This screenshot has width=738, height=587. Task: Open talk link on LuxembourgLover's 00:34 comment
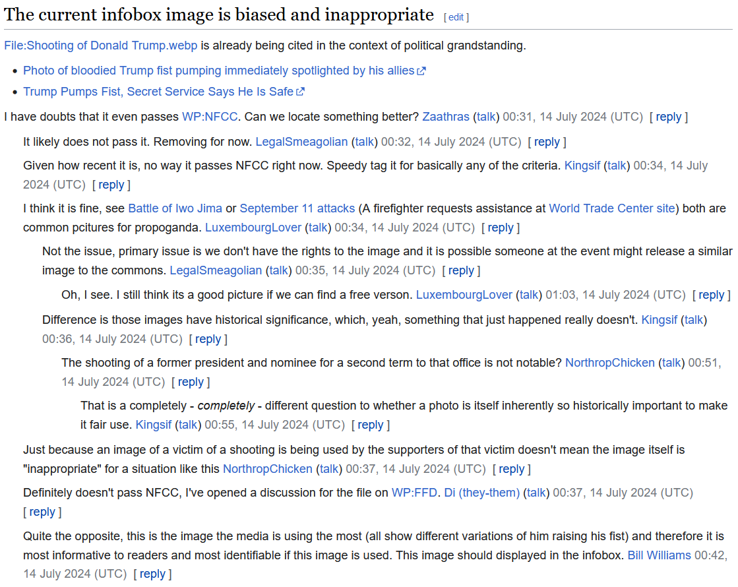318,228
